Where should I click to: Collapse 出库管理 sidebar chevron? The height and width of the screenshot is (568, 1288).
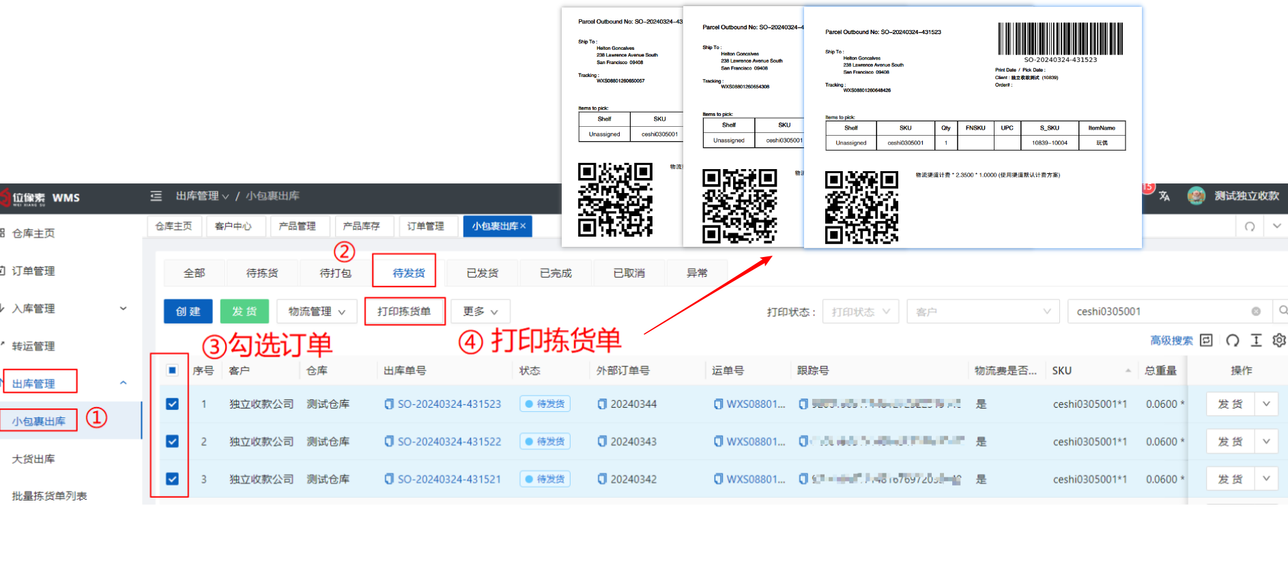pyautogui.click(x=124, y=383)
